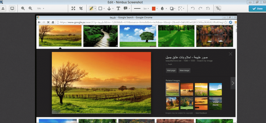The width and height of the screenshot is (266, 123).
Task: Click the Send feedback link
Action: point(201,113)
